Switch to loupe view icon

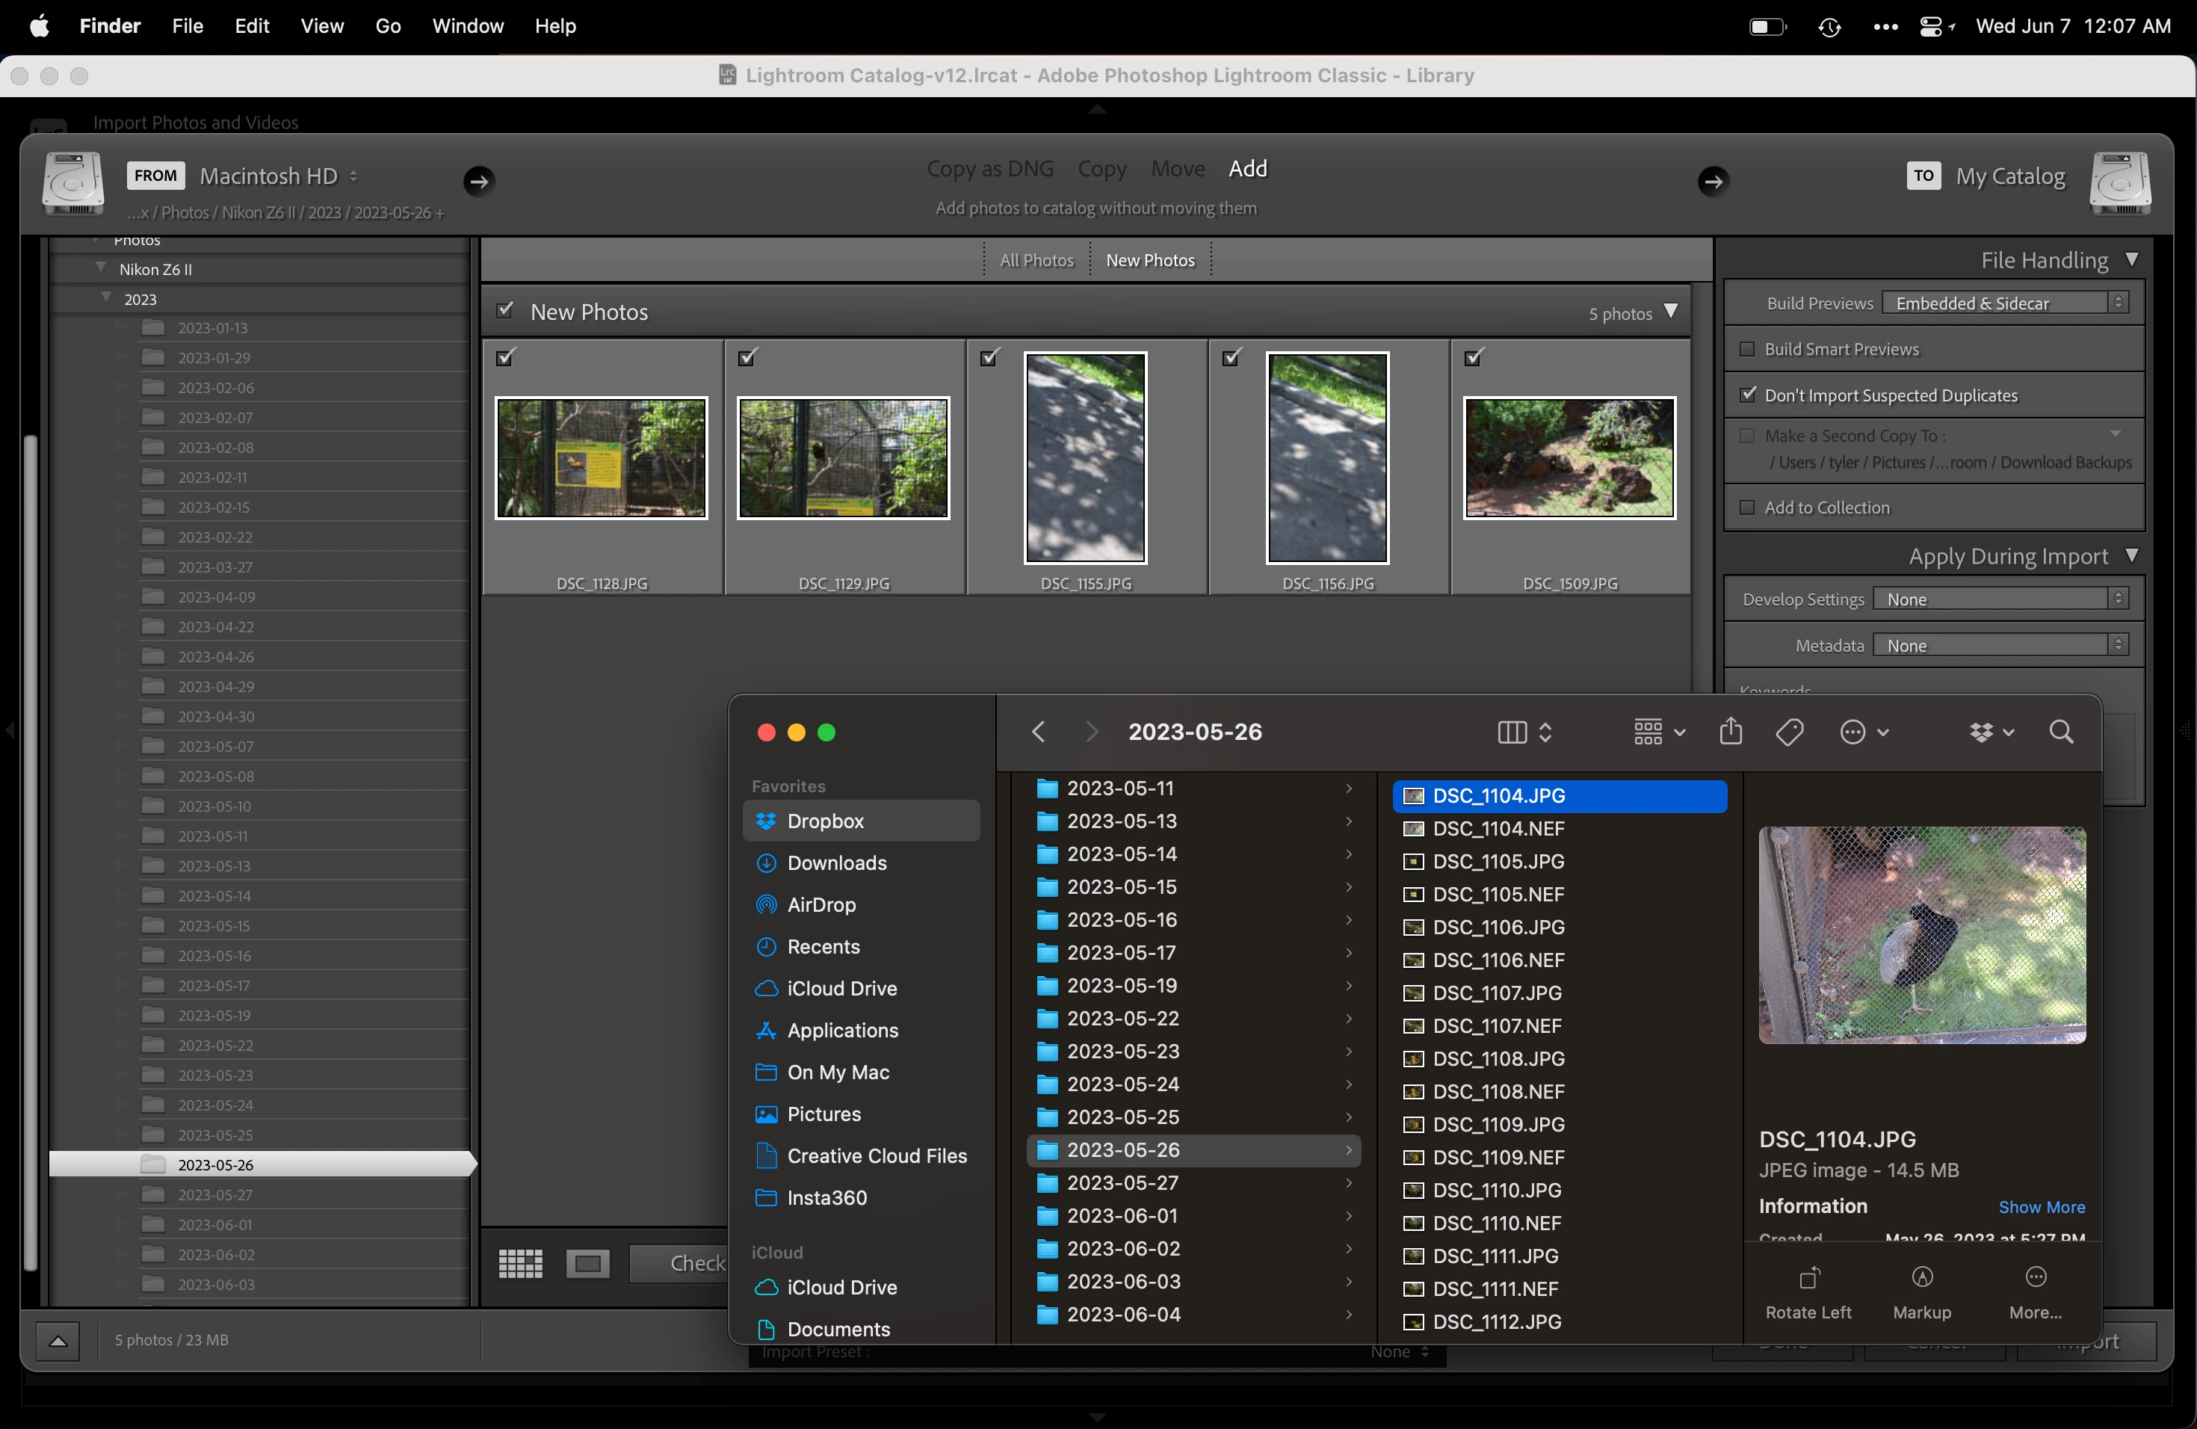[588, 1263]
